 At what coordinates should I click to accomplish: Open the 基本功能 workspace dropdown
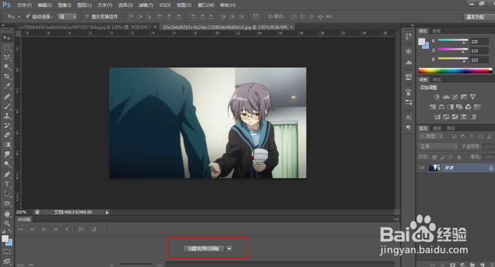coord(479,17)
